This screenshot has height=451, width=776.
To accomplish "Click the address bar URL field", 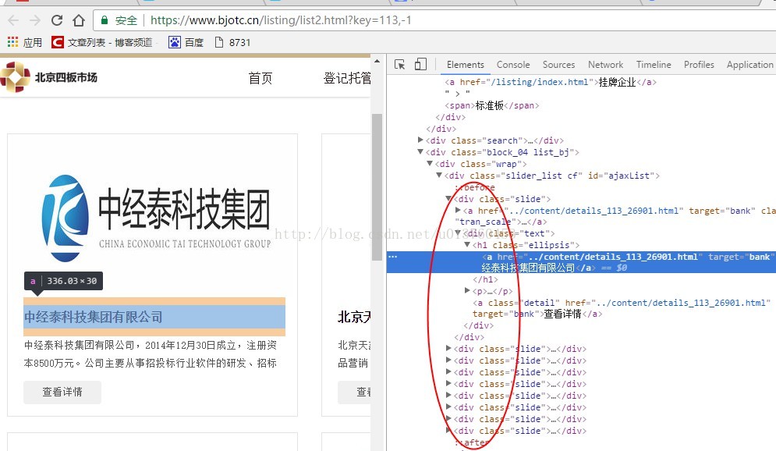I will click(x=435, y=20).
